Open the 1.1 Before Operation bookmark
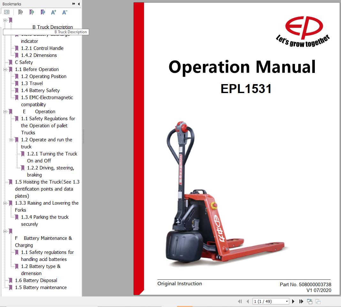The image size is (341, 307). point(37,69)
